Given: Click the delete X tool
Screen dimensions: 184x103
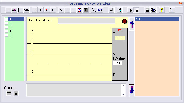Looking at the screenshot, I should click(94, 10).
